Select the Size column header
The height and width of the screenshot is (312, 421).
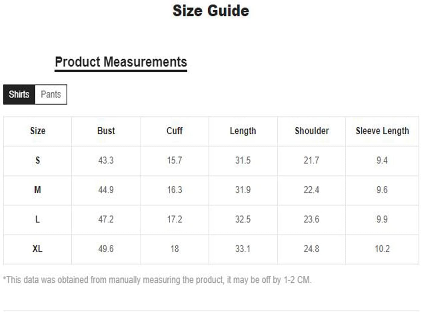[x=38, y=131]
